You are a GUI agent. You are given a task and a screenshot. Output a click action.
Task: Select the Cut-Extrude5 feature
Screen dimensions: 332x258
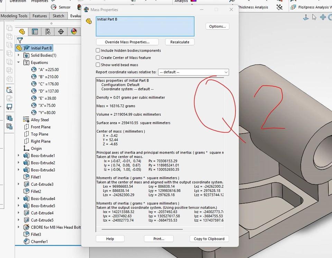click(x=38, y=220)
